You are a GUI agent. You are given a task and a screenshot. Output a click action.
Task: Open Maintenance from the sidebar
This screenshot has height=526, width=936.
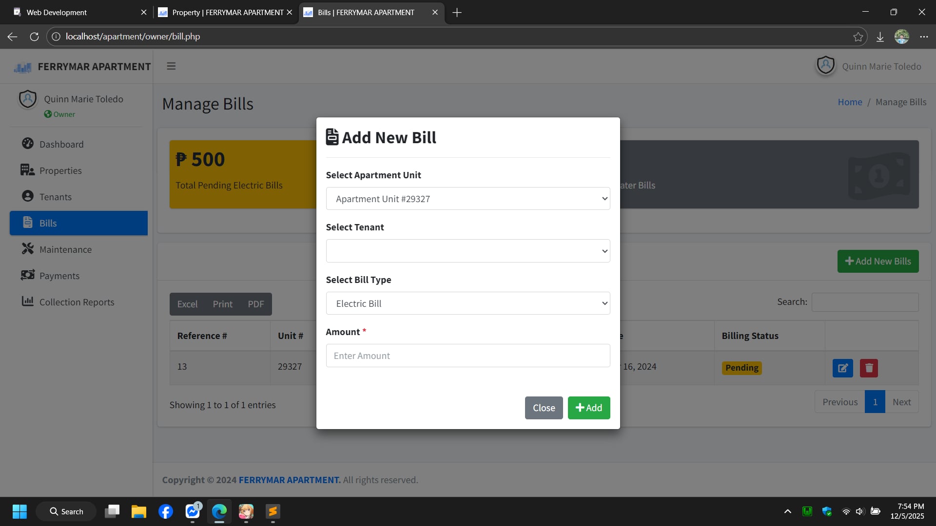coord(65,249)
